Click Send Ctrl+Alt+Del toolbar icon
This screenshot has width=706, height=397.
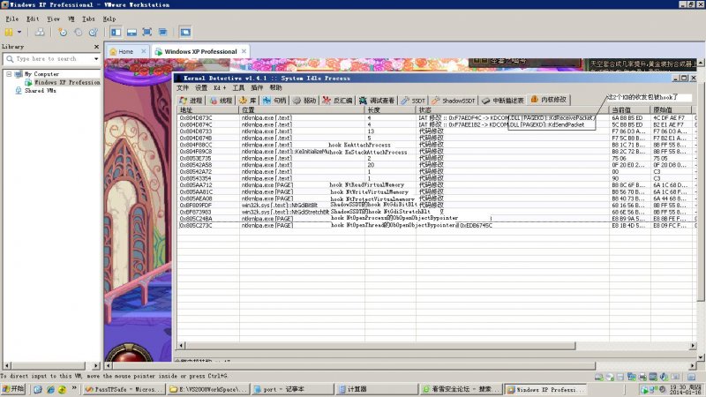[x=40, y=32]
